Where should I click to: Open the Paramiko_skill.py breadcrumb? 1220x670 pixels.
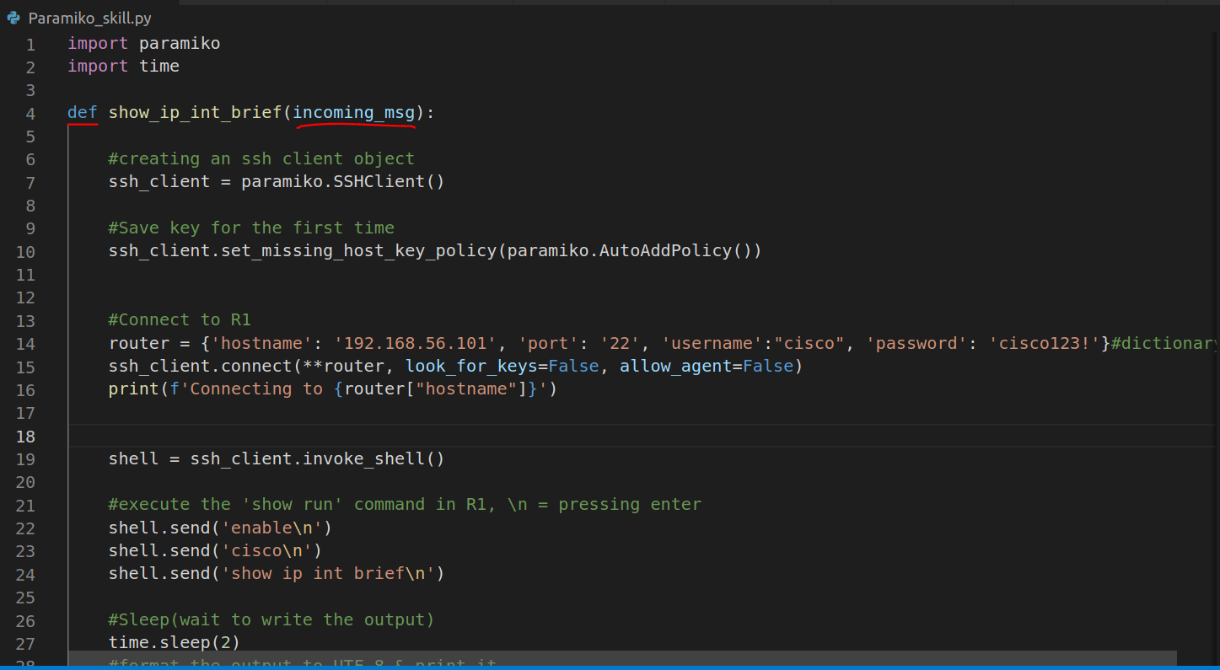[89, 18]
